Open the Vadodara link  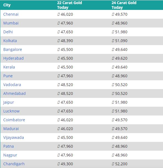[12, 85]
